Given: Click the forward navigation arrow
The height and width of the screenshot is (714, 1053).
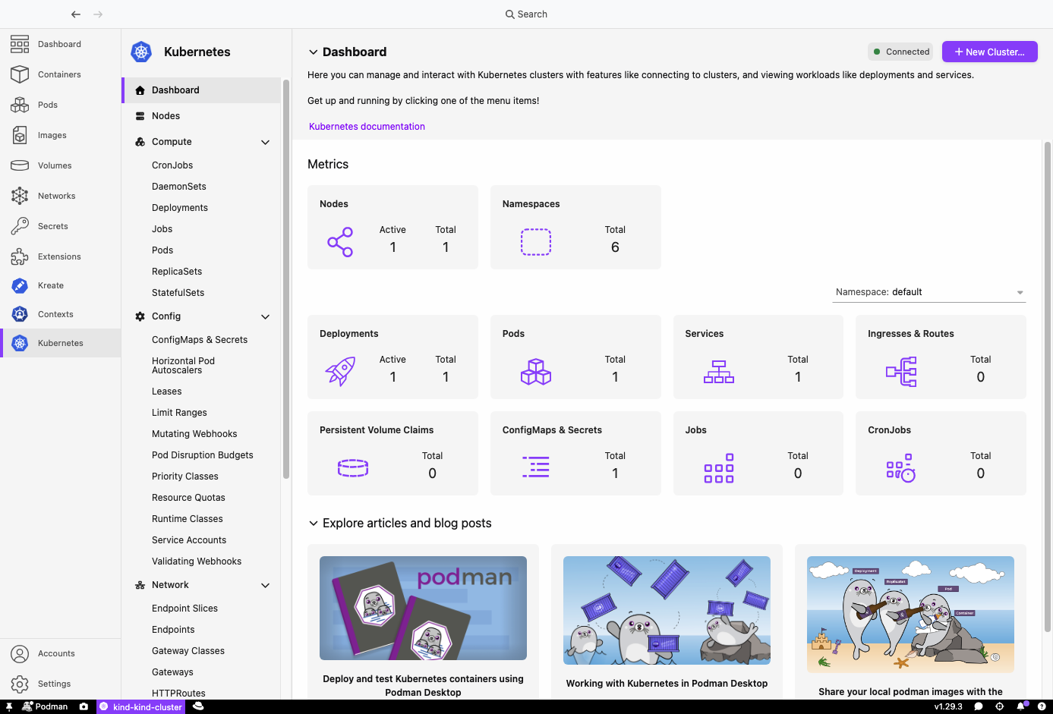Looking at the screenshot, I should tap(98, 14).
